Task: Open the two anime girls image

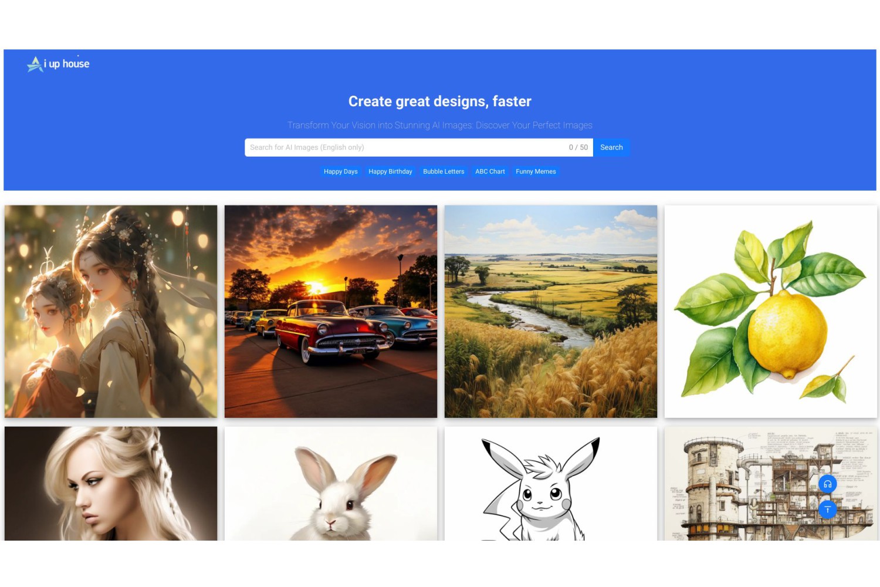Action: click(x=111, y=312)
